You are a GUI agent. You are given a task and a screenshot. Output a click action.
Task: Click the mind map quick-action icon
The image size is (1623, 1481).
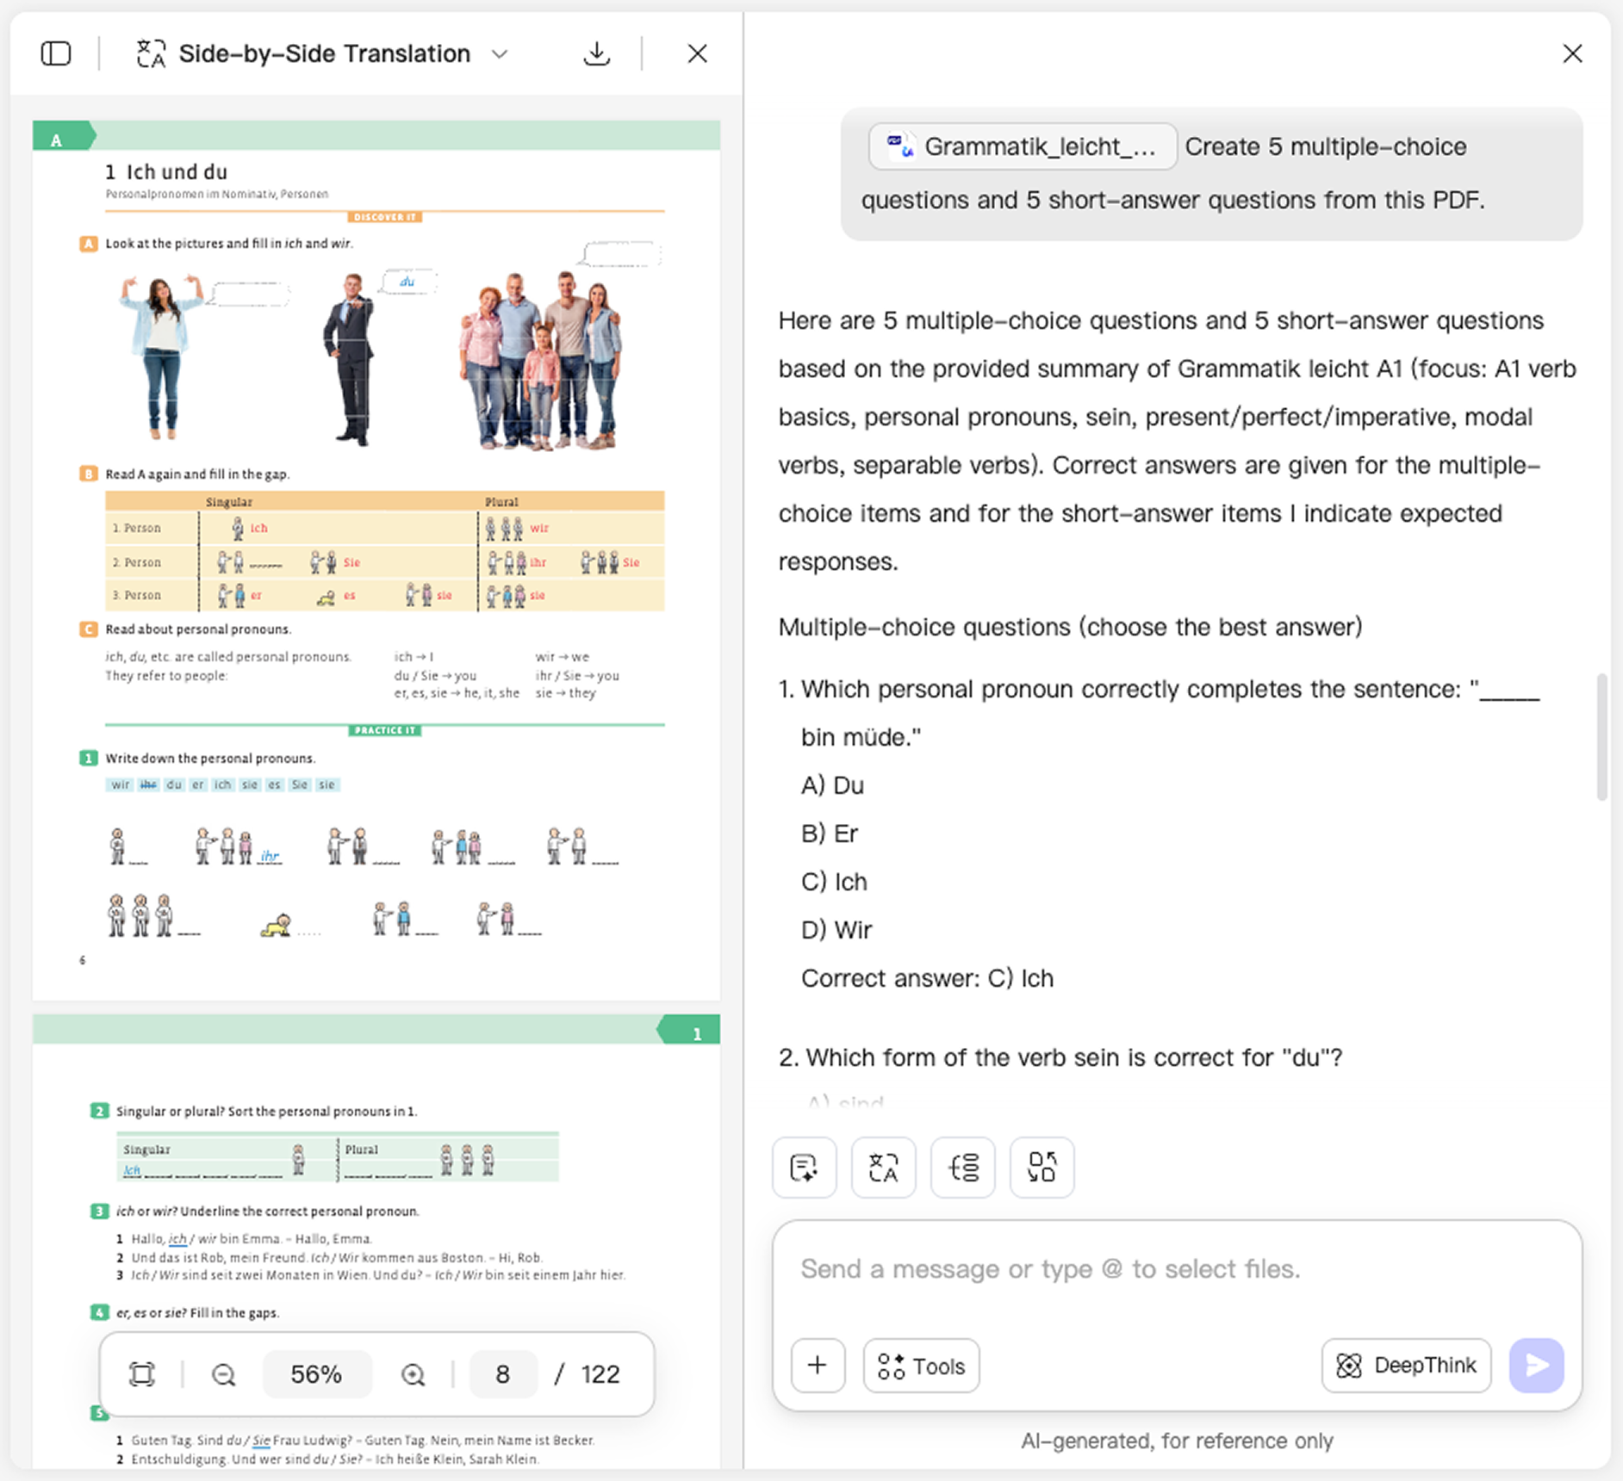coord(962,1168)
